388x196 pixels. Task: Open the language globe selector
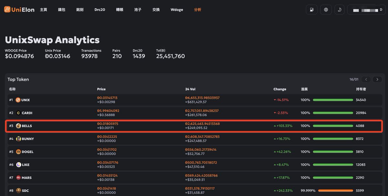326,10
